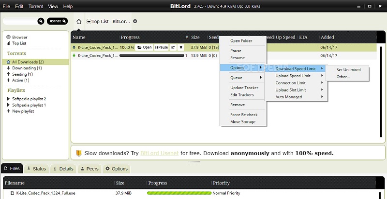Sort by Name column header
This screenshot has width=387, height=199.
click(79, 38)
